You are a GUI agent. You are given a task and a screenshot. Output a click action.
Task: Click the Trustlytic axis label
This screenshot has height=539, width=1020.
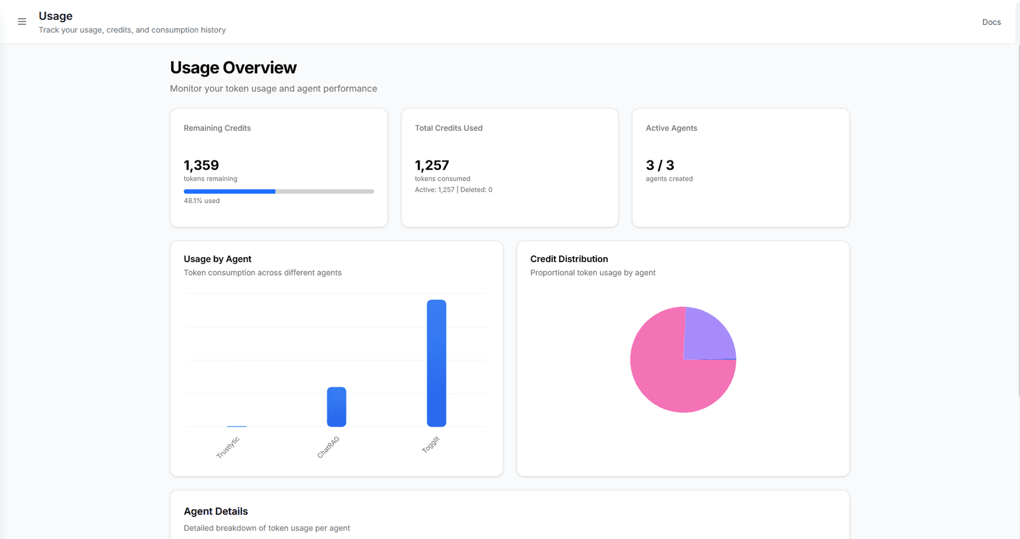point(228,447)
